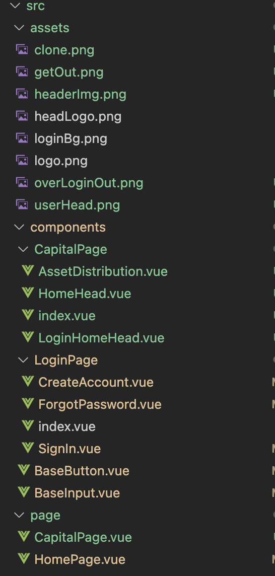Viewport: 275px width, 576px height.
Task: Open overLoginOut.png file
Action: pos(89,183)
